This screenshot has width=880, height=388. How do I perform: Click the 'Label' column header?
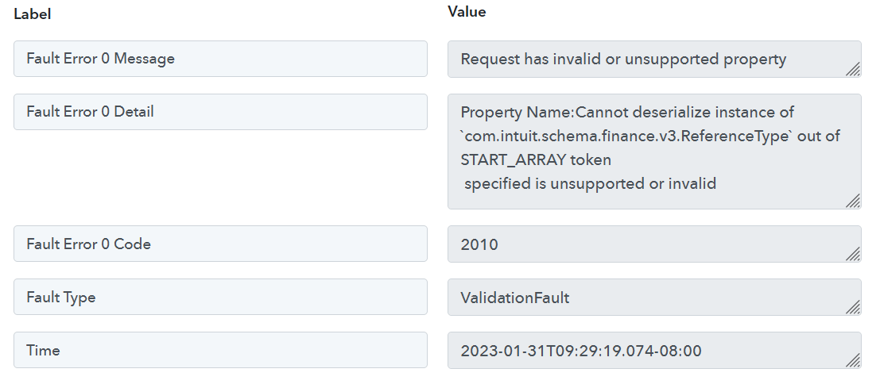(x=33, y=14)
